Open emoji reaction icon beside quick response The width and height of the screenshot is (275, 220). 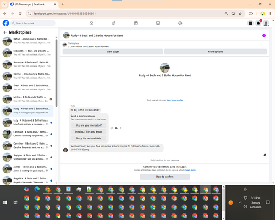coord(112,128)
